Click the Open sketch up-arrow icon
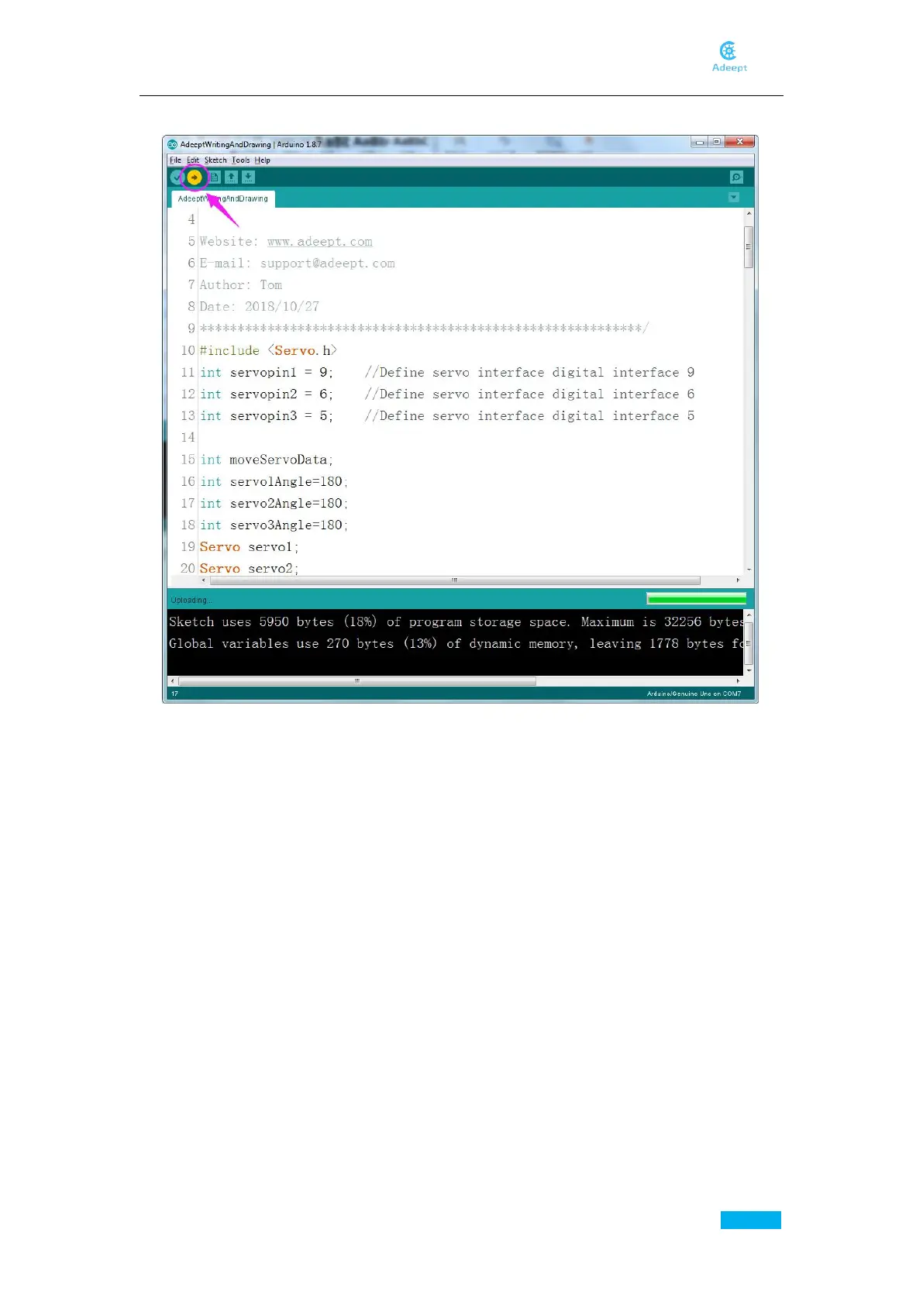This screenshot has width=923, height=1305. pyautogui.click(x=231, y=177)
